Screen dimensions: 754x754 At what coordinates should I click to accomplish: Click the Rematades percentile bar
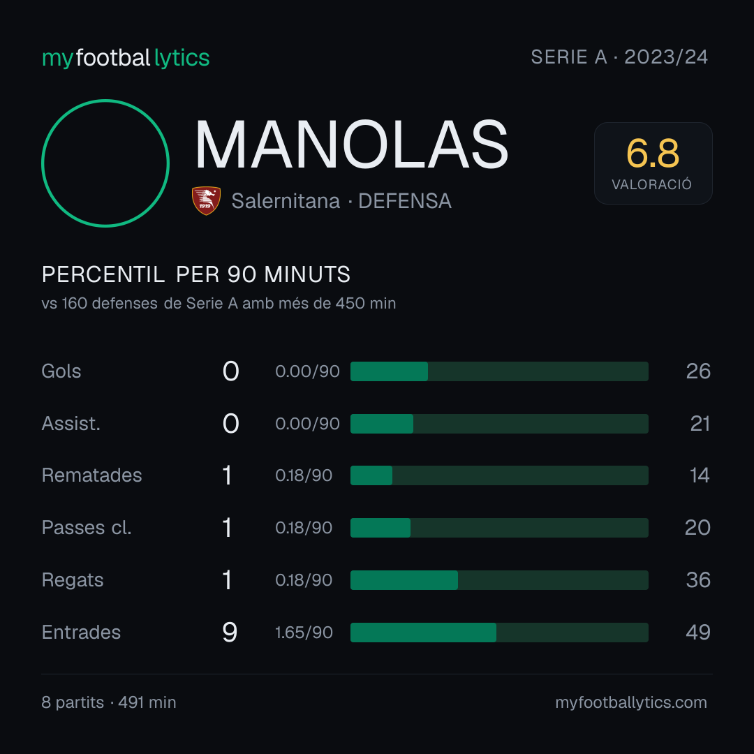click(x=499, y=475)
